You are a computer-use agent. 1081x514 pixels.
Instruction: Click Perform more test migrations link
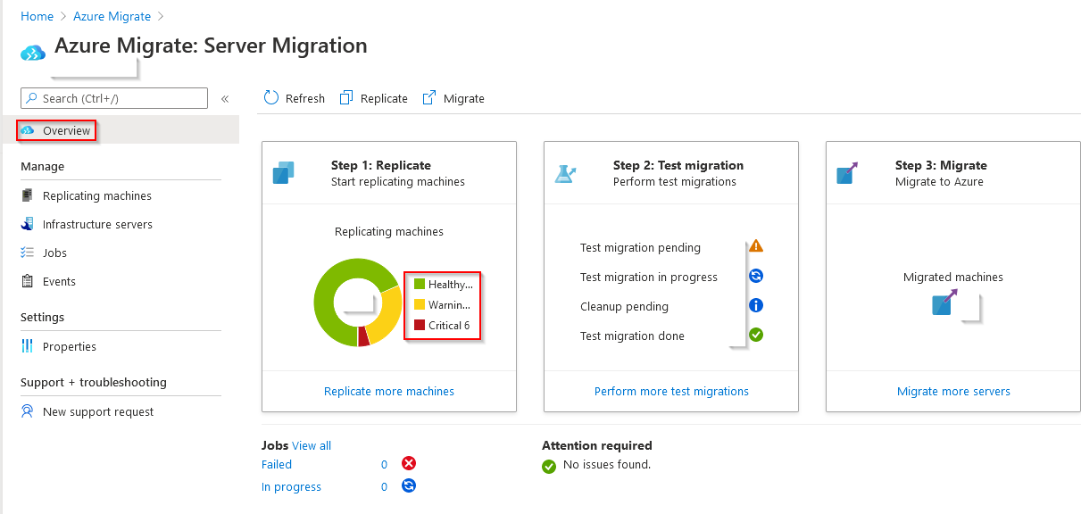point(671,391)
